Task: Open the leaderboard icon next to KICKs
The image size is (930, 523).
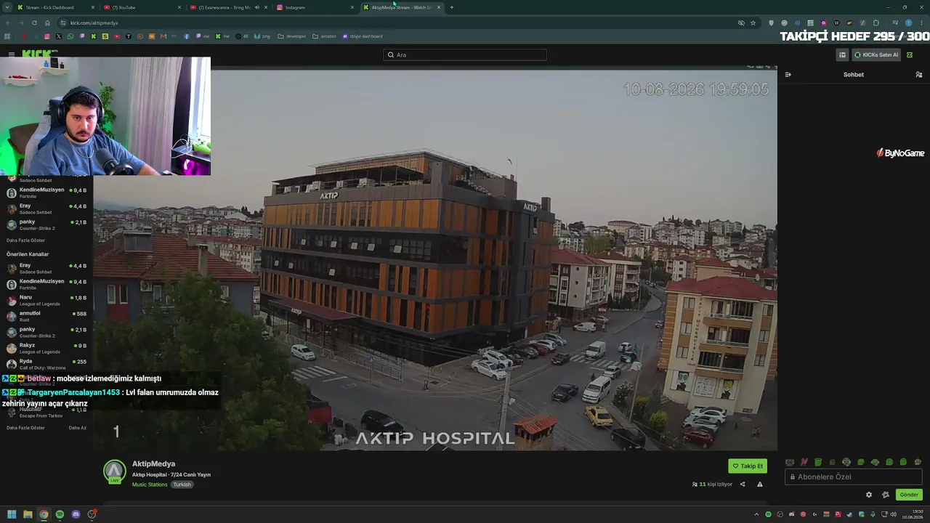Action: pyautogui.click(x=842, y=54)
